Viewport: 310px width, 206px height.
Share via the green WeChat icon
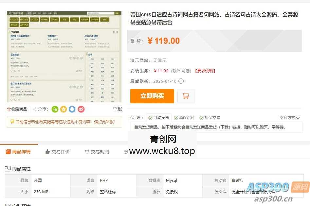[x=55, y=109]
